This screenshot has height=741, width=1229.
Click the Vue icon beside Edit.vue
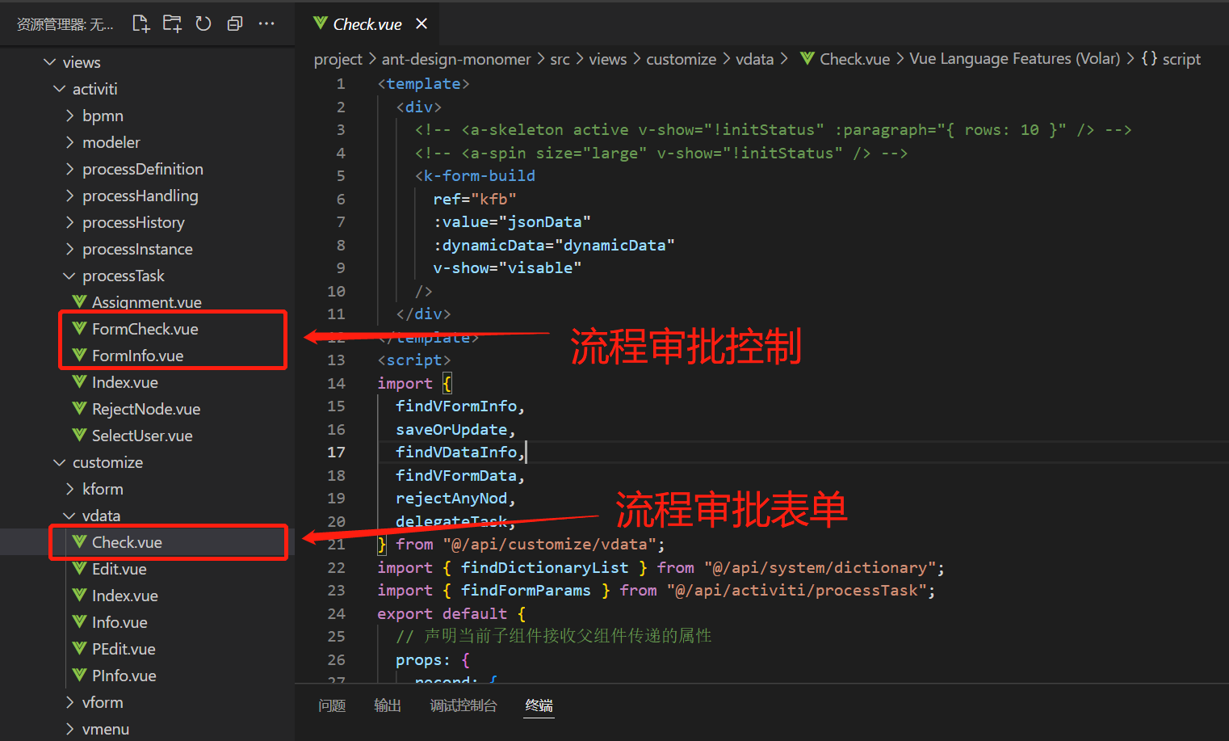click(79, 568)
